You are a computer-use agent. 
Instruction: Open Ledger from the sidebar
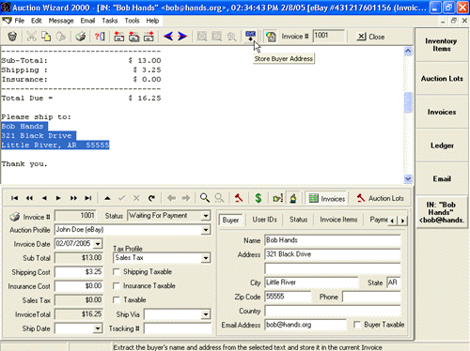(442, 145)
